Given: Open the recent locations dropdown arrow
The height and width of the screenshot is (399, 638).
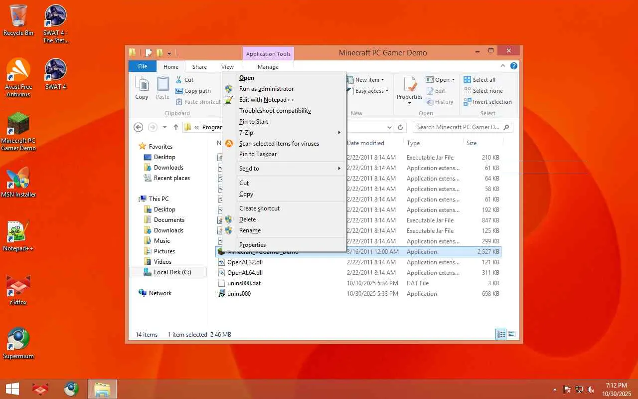Looking at the screenshot, I should (165, 127).
